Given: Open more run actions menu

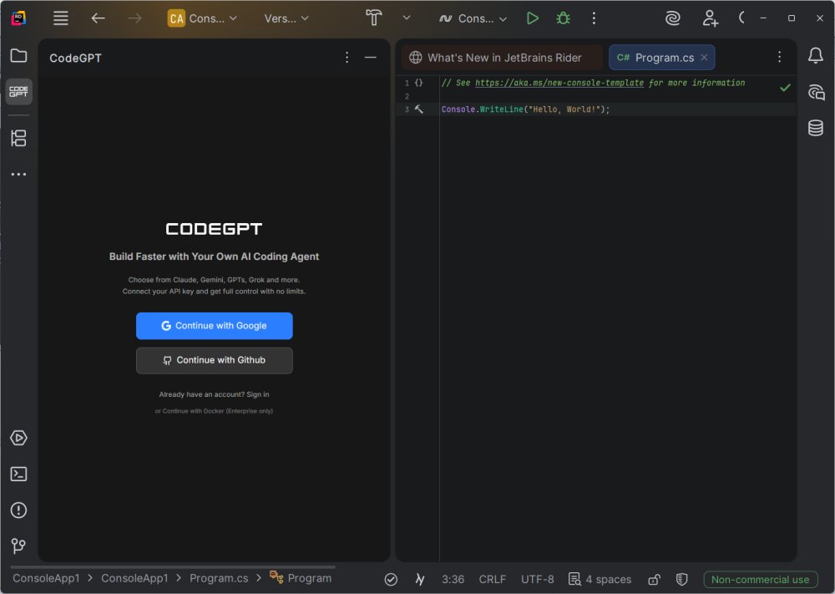Looking at the screenshot, I should (x=594, y=18).
